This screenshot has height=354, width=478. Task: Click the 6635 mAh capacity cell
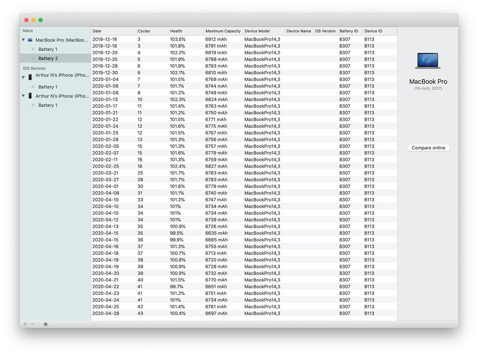coord(216,233)
